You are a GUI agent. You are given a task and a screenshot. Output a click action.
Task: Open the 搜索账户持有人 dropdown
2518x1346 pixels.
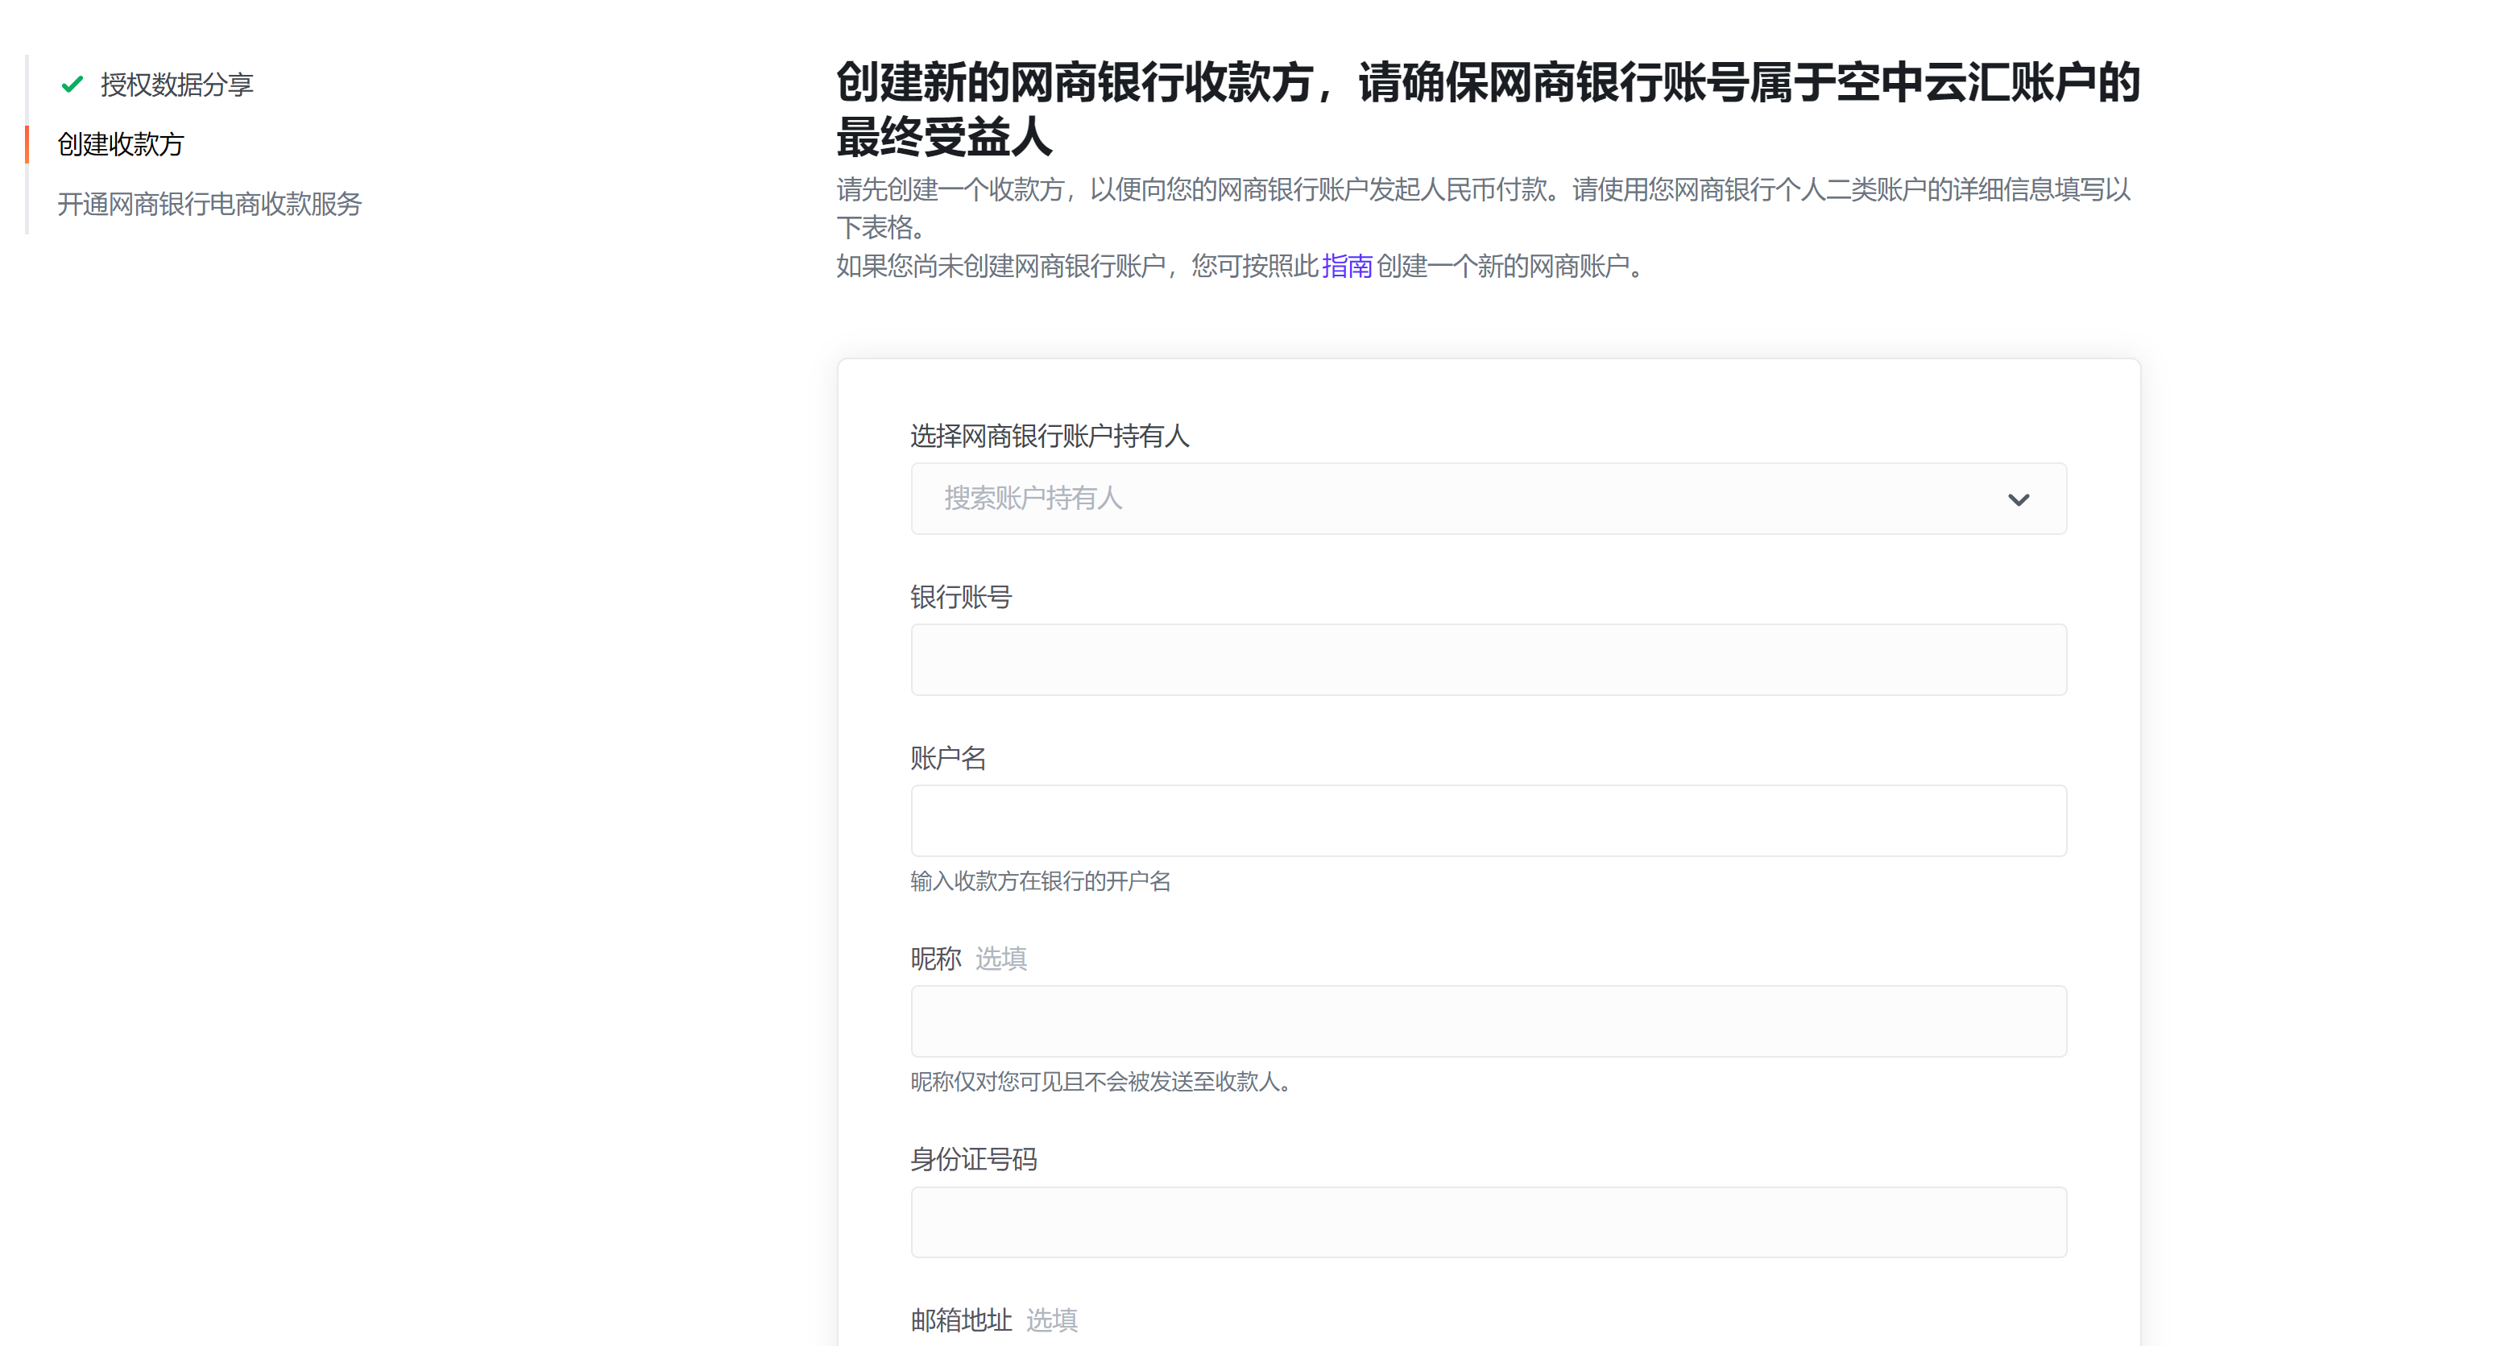pos(1489,499)
